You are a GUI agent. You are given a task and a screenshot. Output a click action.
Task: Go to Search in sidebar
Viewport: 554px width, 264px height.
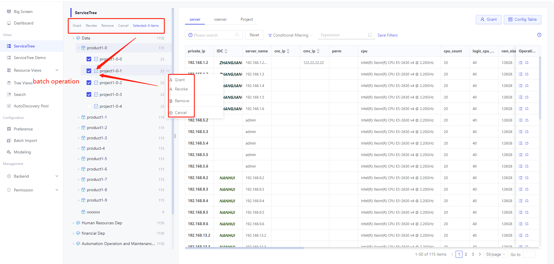point(20,94)
